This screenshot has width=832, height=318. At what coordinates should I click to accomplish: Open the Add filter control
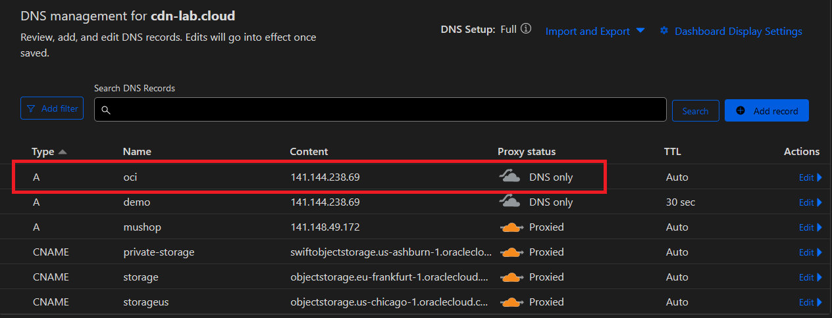coord(52,108)
